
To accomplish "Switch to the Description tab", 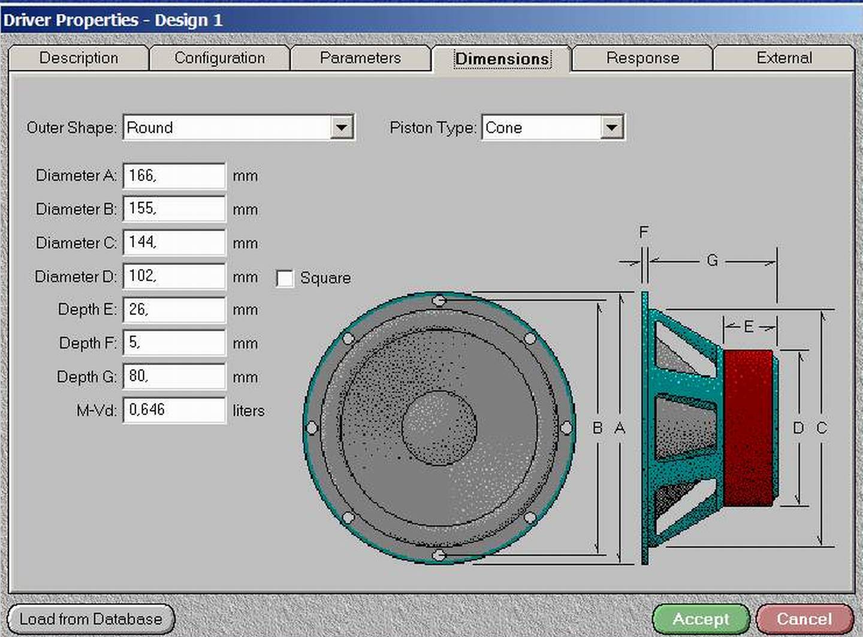I will [x=79, y=58].
